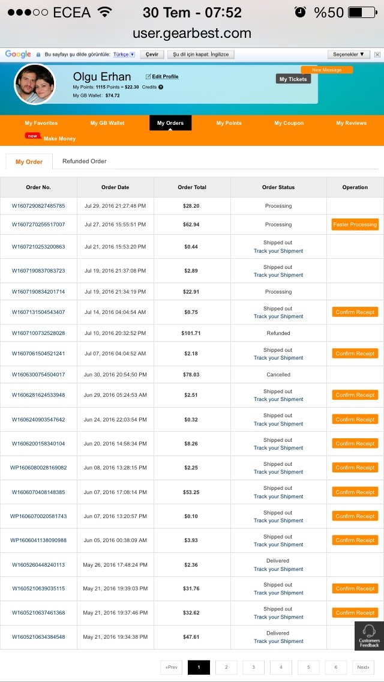384x682 pixels.
Task: Go to the previous page «Prev
Action: tap(172, 667)
